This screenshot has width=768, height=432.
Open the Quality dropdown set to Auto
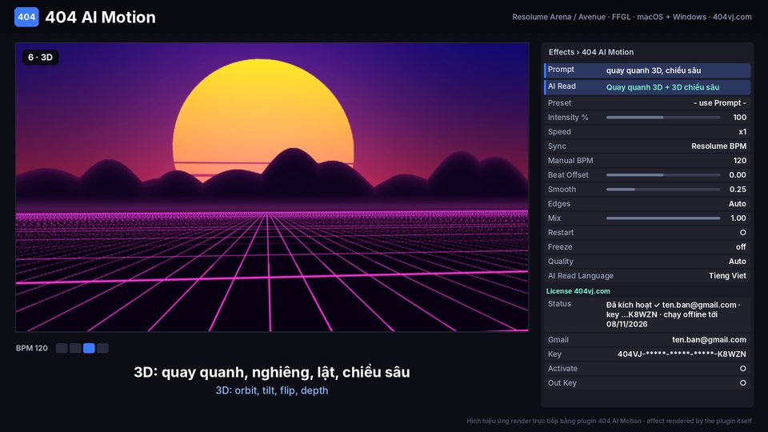point(737,262)
